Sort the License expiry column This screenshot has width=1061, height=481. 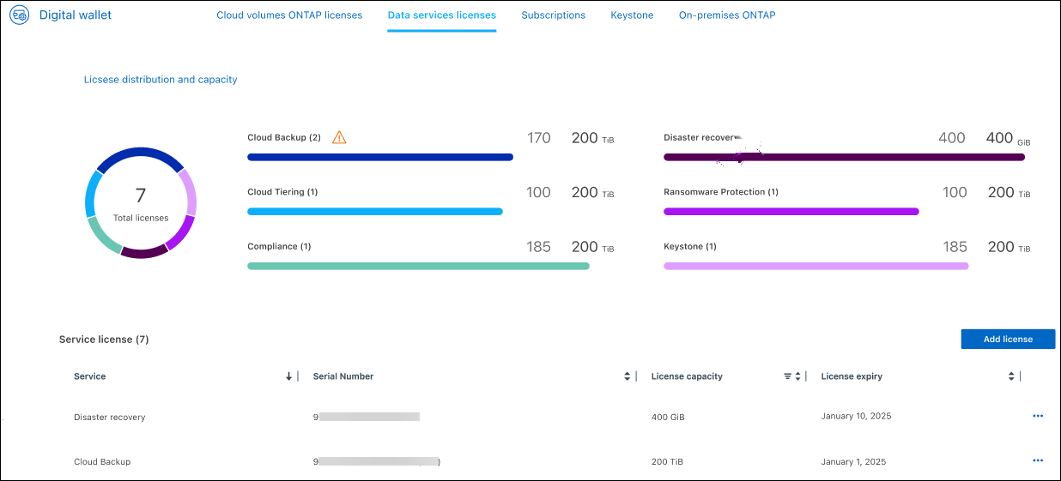pos(1011,376)
